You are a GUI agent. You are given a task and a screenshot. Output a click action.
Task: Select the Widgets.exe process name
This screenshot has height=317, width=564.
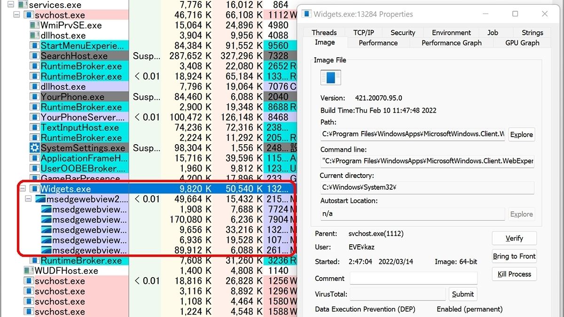click(x=66, y=189)
